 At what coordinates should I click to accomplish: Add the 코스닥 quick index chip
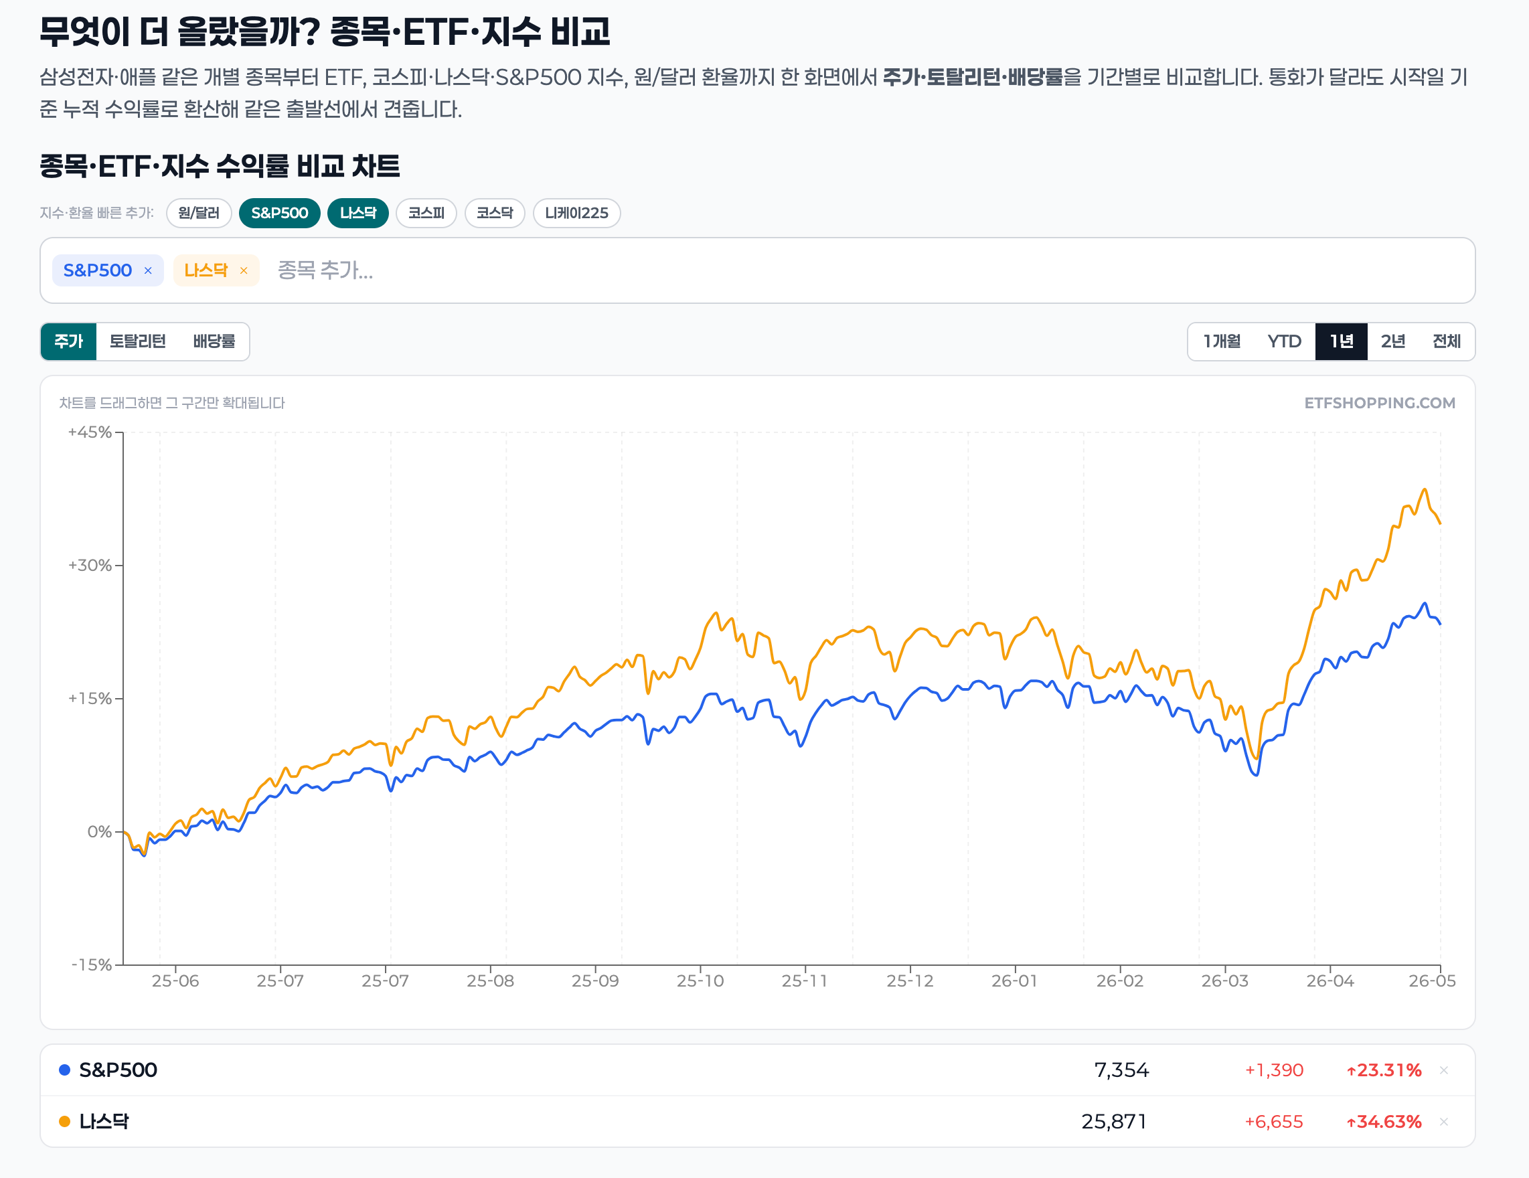(495, 214)
